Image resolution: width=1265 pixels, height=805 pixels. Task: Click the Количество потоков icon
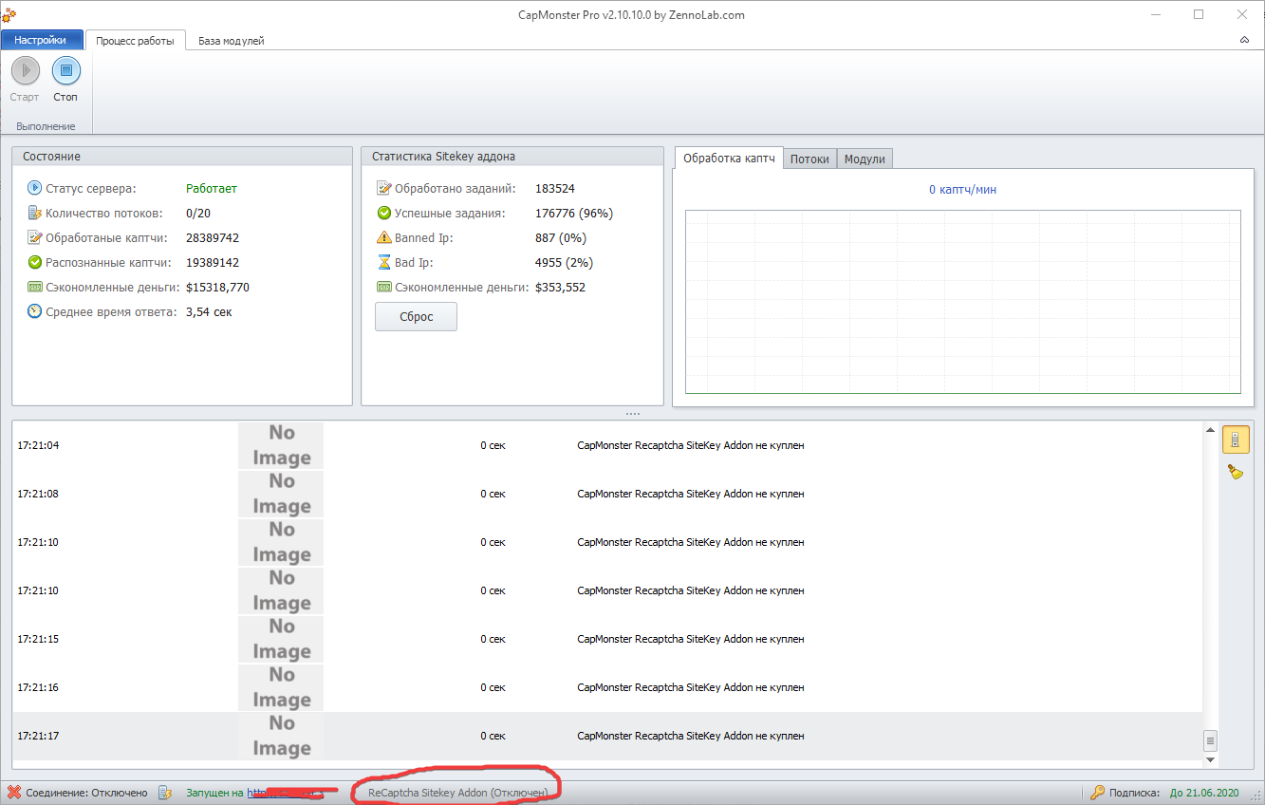click(x=35, y=213)
